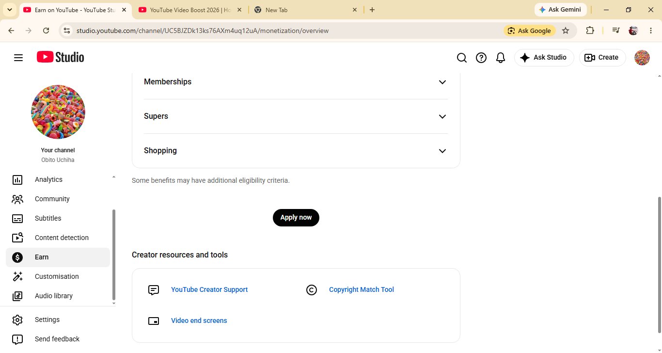The width and height of the screenshot is (662, 353).
Task: Open the Copyright Match Tool link
Action: pyautogui.click(x=362, y=290)
